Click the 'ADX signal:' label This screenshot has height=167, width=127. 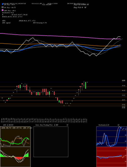click(6, 23)
